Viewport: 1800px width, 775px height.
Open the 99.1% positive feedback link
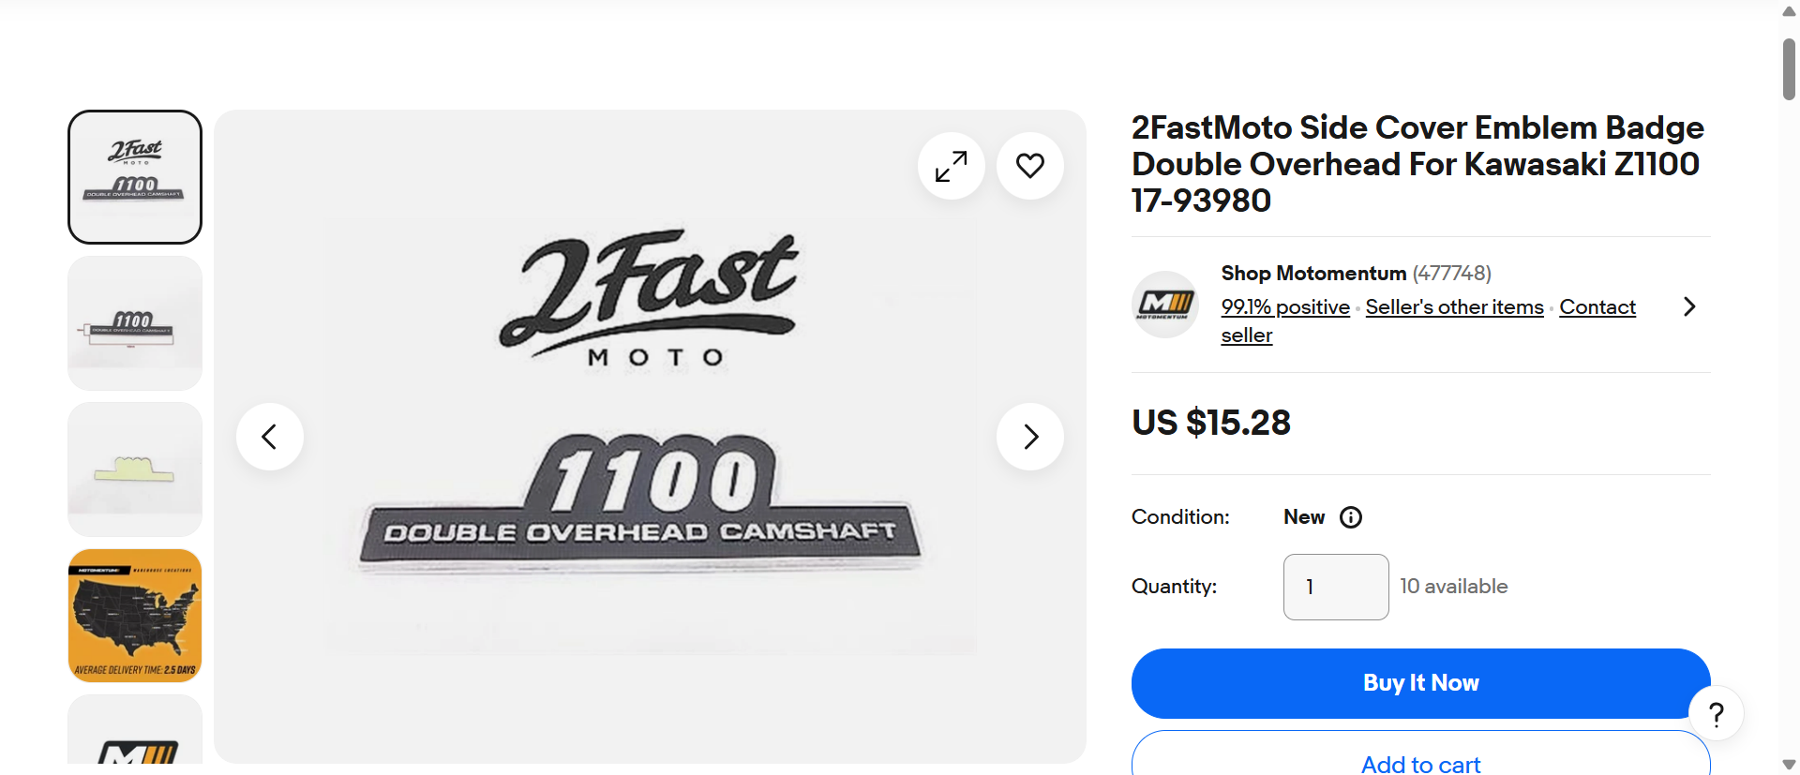tap(1284, 307)
